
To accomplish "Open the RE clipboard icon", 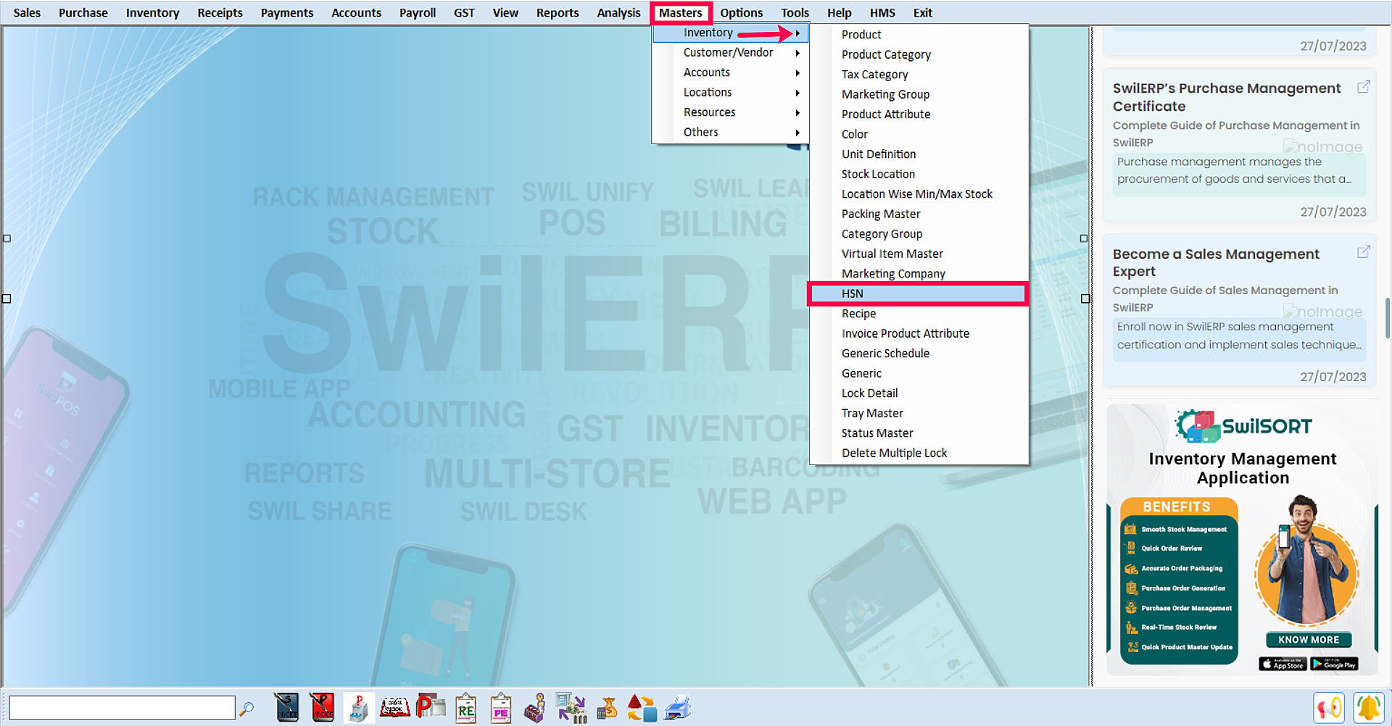I will click(x=466, y=709).
